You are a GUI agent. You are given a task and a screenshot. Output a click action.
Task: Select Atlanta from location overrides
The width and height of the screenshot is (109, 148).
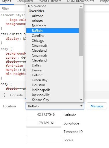coord(52,21)
